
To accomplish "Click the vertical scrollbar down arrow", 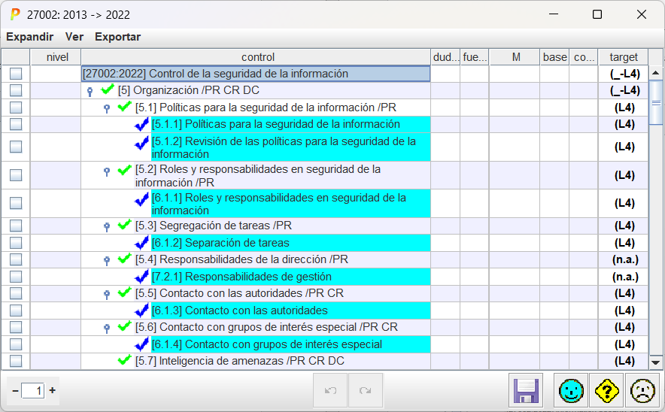I will point(656,362).
